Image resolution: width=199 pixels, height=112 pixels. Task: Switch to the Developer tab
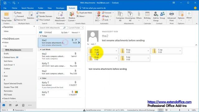click(60, 8)
